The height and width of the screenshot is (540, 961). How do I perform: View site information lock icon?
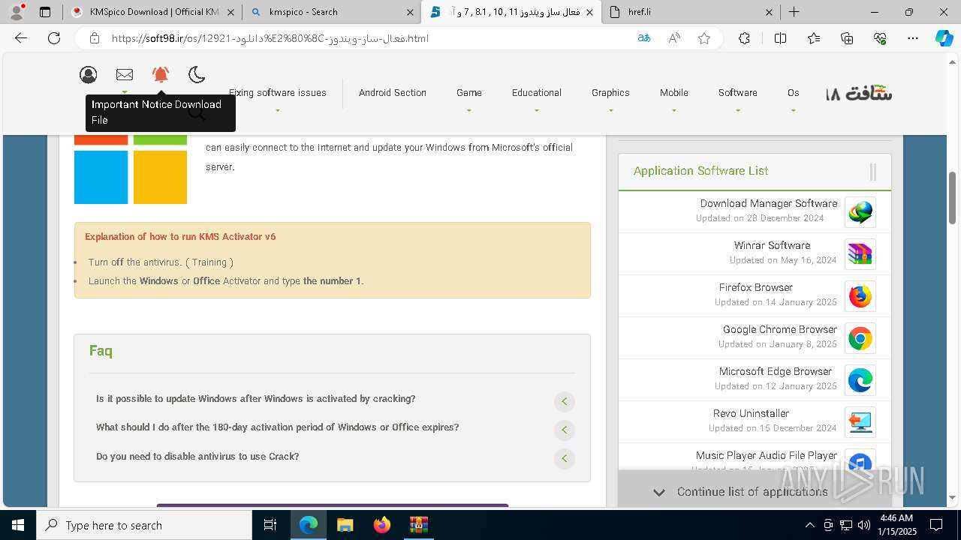pos(95,38)
